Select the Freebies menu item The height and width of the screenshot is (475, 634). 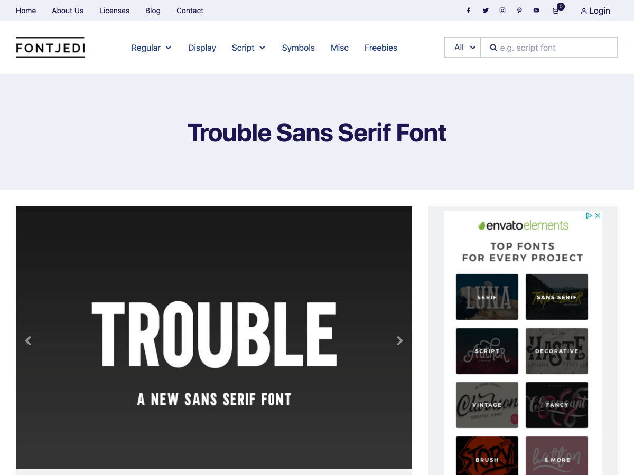click(380, 47)
